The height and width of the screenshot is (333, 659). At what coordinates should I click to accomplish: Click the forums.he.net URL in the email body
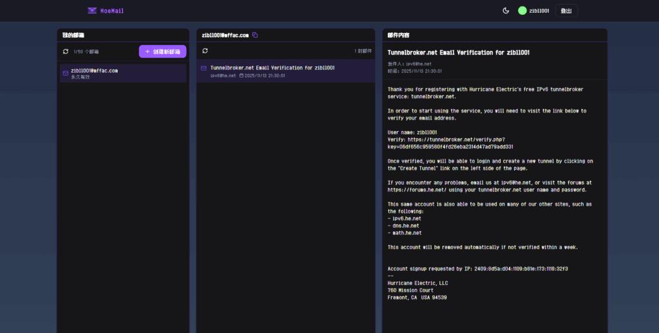pyautogui.click(x=418, y=190)
